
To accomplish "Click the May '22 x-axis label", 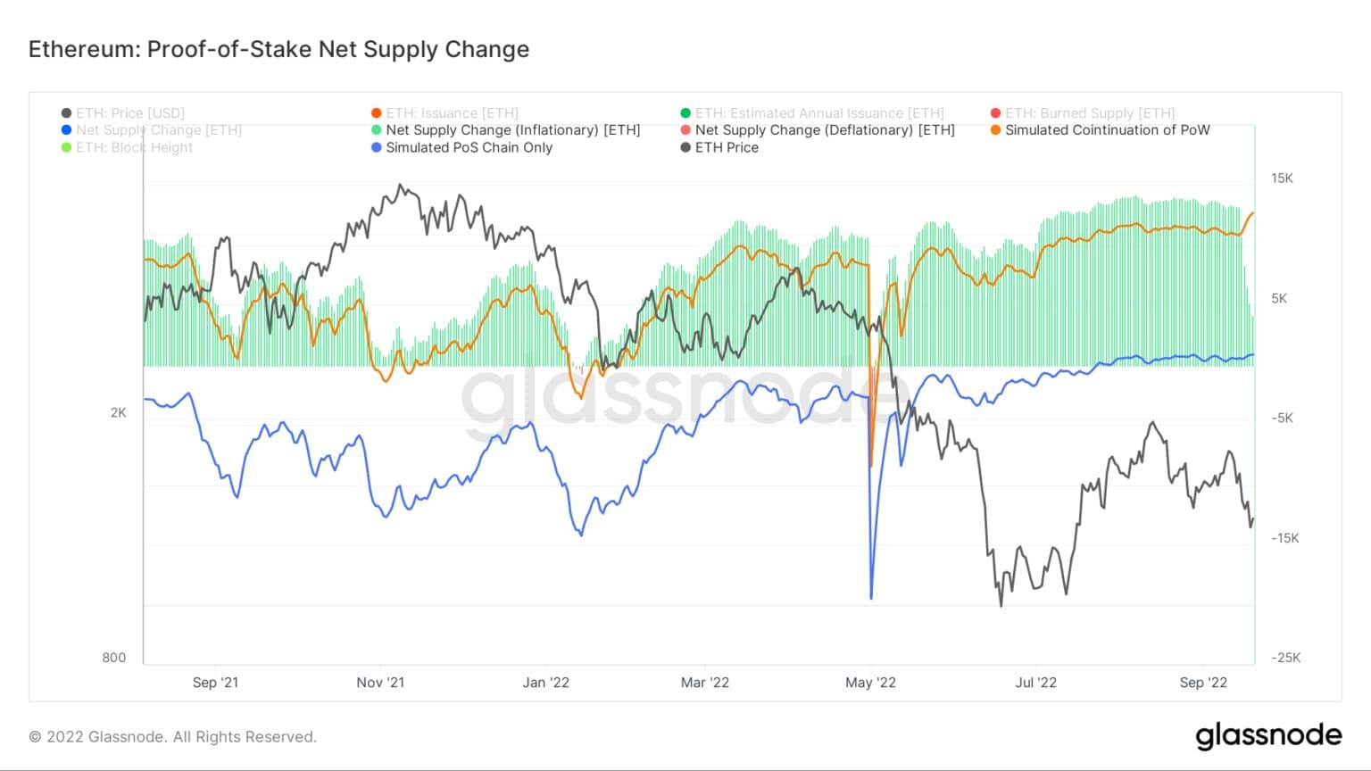I will pyautogui.click(x=870, y=683).
